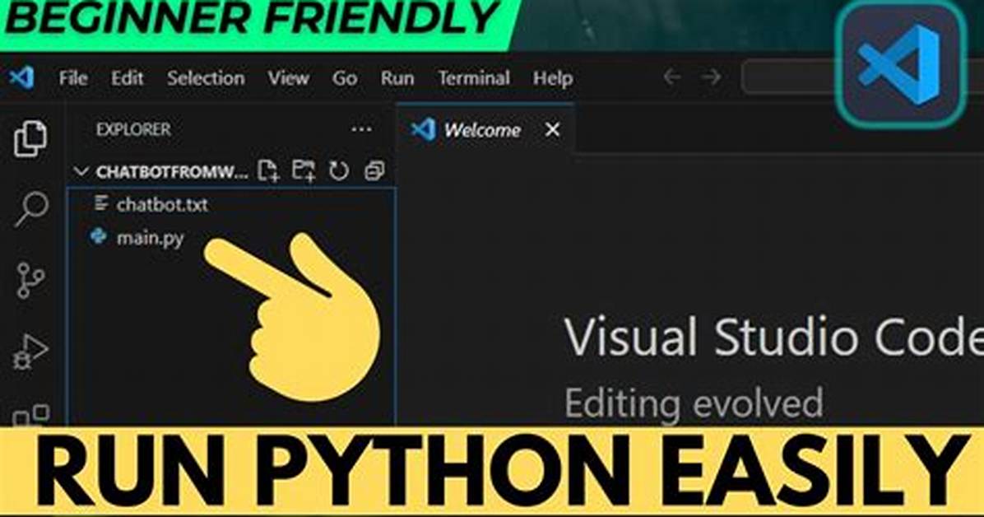Image resolution: width=984 pixels, height=517 pixels.
Task: Click the New Folder icon
Action: coord(304,171)
